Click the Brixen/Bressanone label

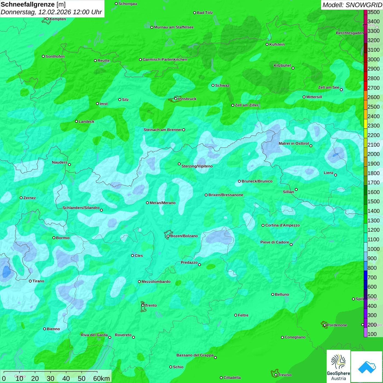click(226, 195)
